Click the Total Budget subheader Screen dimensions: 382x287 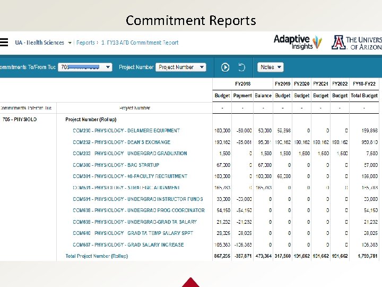pos(364,96)
